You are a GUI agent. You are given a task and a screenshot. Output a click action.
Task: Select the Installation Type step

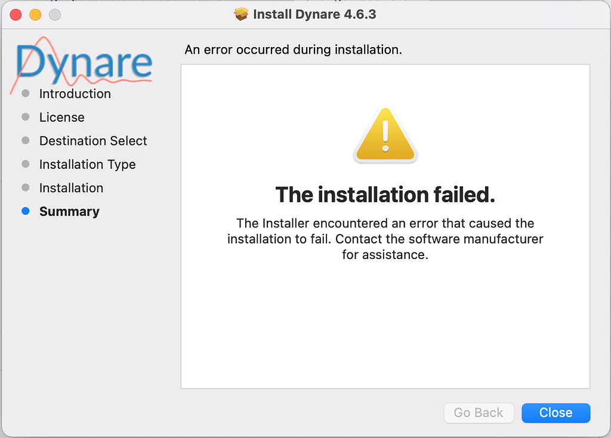87,164
